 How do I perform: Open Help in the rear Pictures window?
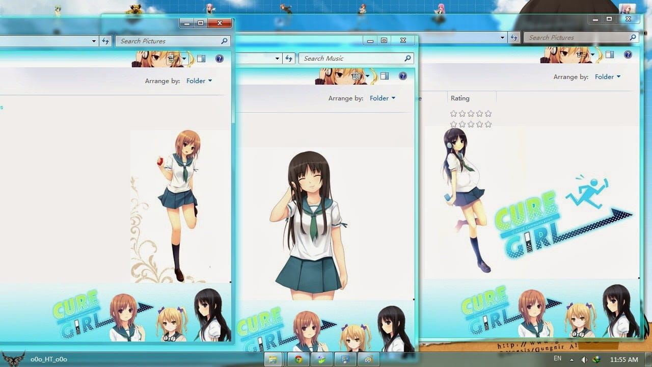628,55
